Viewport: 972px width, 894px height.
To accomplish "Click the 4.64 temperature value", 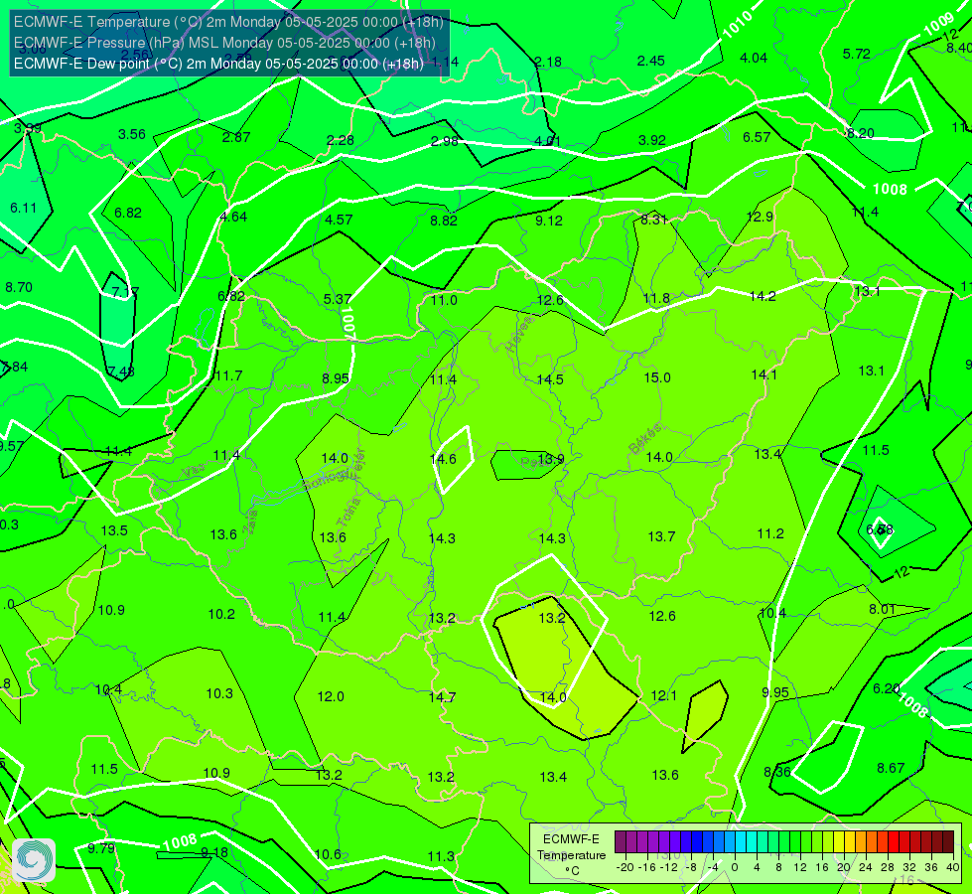I will tap(233, 217).
